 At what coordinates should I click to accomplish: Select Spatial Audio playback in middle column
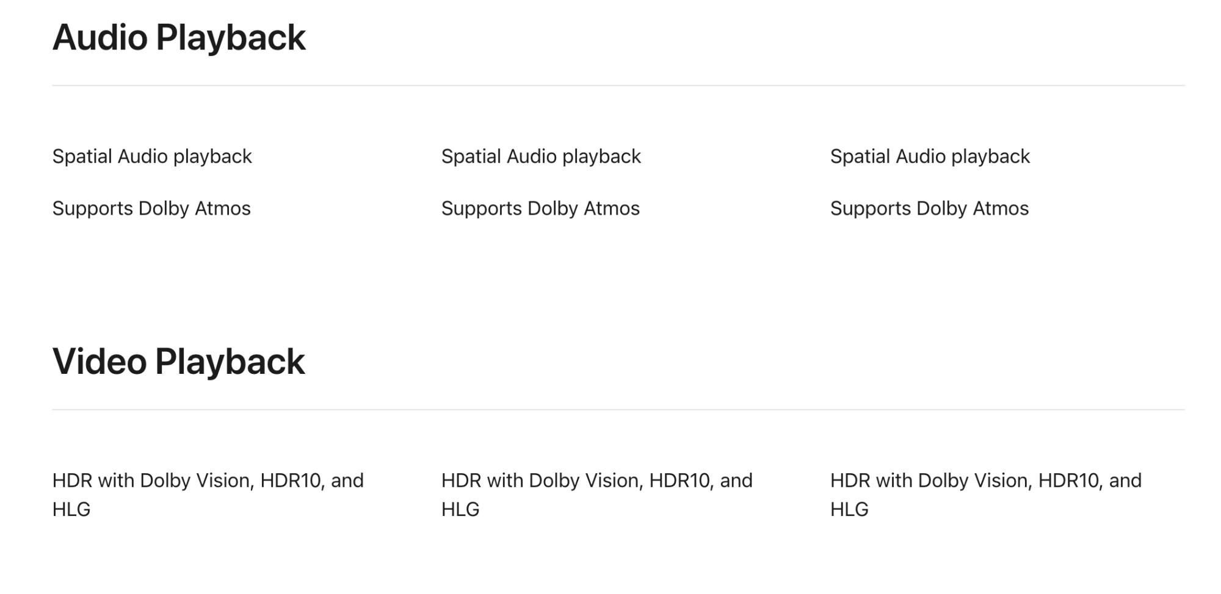541,157
